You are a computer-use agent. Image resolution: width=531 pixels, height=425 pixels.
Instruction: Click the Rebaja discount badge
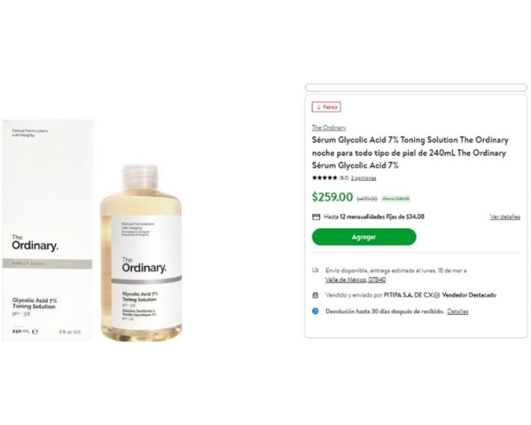(326, 107)
